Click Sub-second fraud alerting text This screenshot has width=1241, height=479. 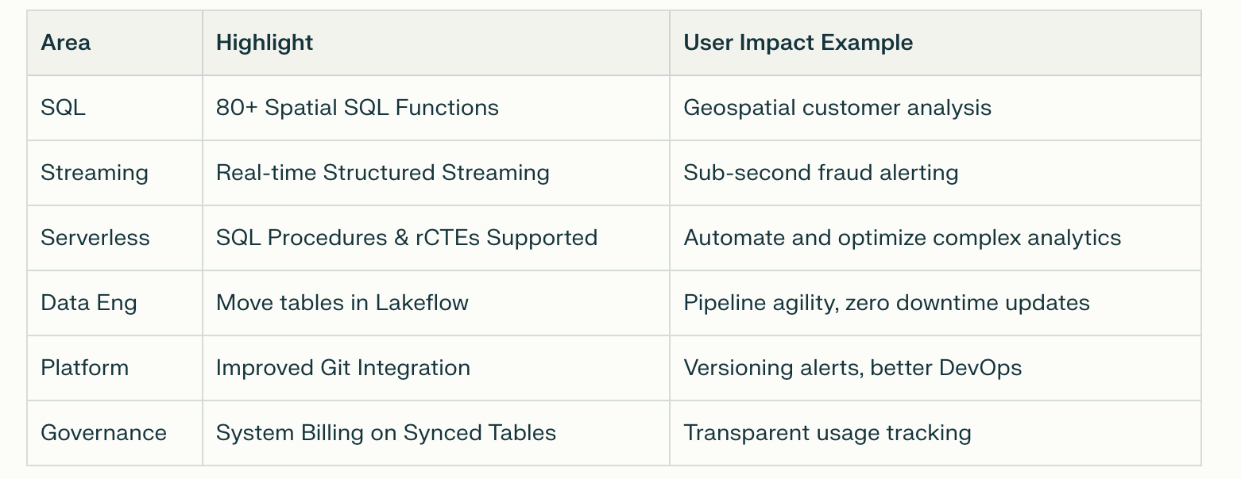821,173
